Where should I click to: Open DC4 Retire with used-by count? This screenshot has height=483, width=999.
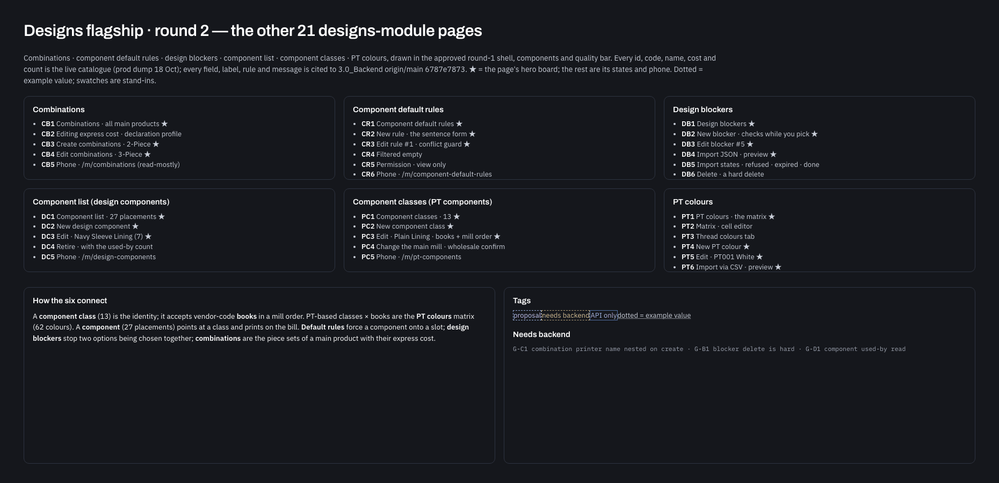pos(97,247)
